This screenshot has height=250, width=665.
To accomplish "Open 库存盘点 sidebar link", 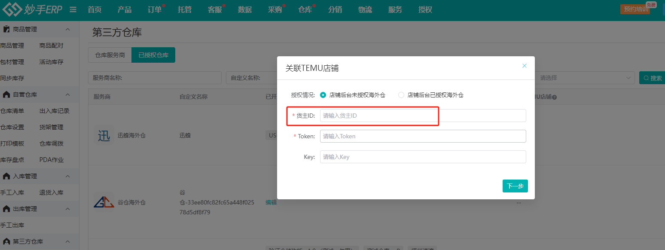I will [12, 160].
